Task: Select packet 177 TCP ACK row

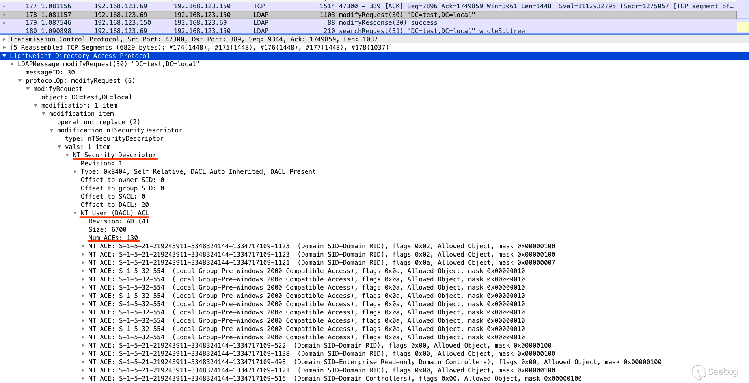Action: click(x=368, y=6)
